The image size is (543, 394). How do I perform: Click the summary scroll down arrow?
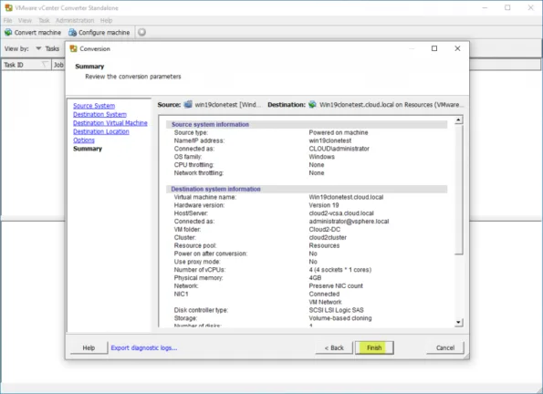(458, 322)
